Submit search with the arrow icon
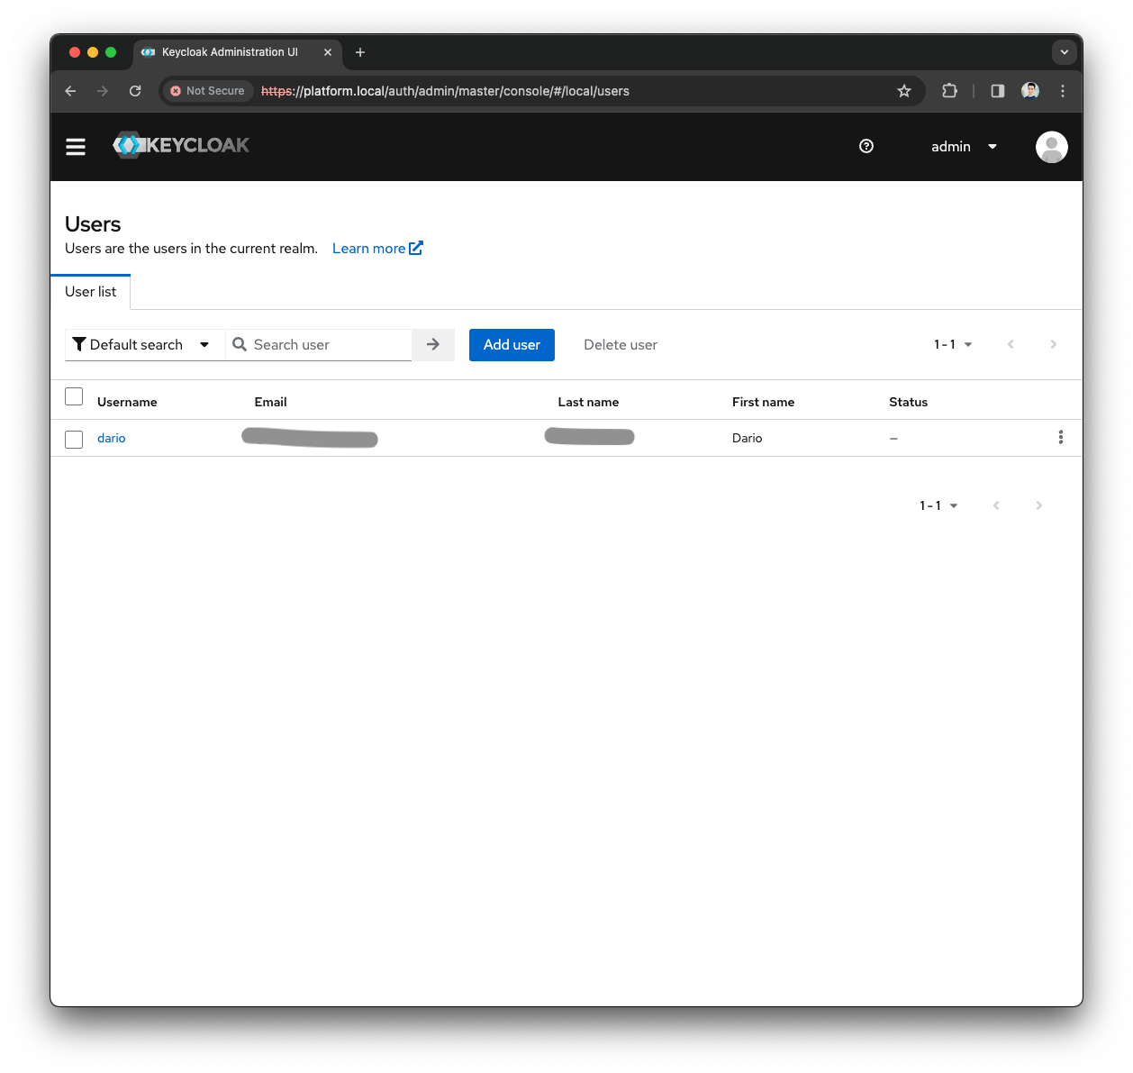Viewport: 1133px width, 1073px height. coord(433,344)
